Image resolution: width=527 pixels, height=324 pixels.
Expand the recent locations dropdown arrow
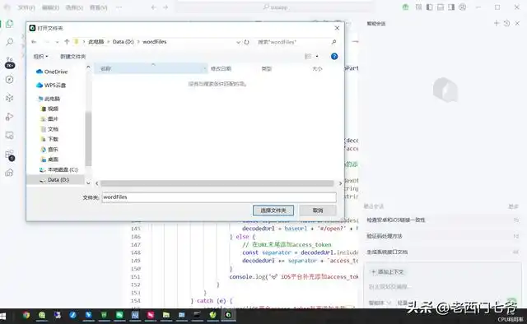click(x=57, y=42)
